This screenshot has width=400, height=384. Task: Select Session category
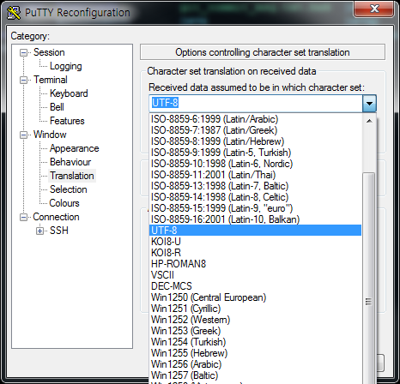click(x=49, y=52)
